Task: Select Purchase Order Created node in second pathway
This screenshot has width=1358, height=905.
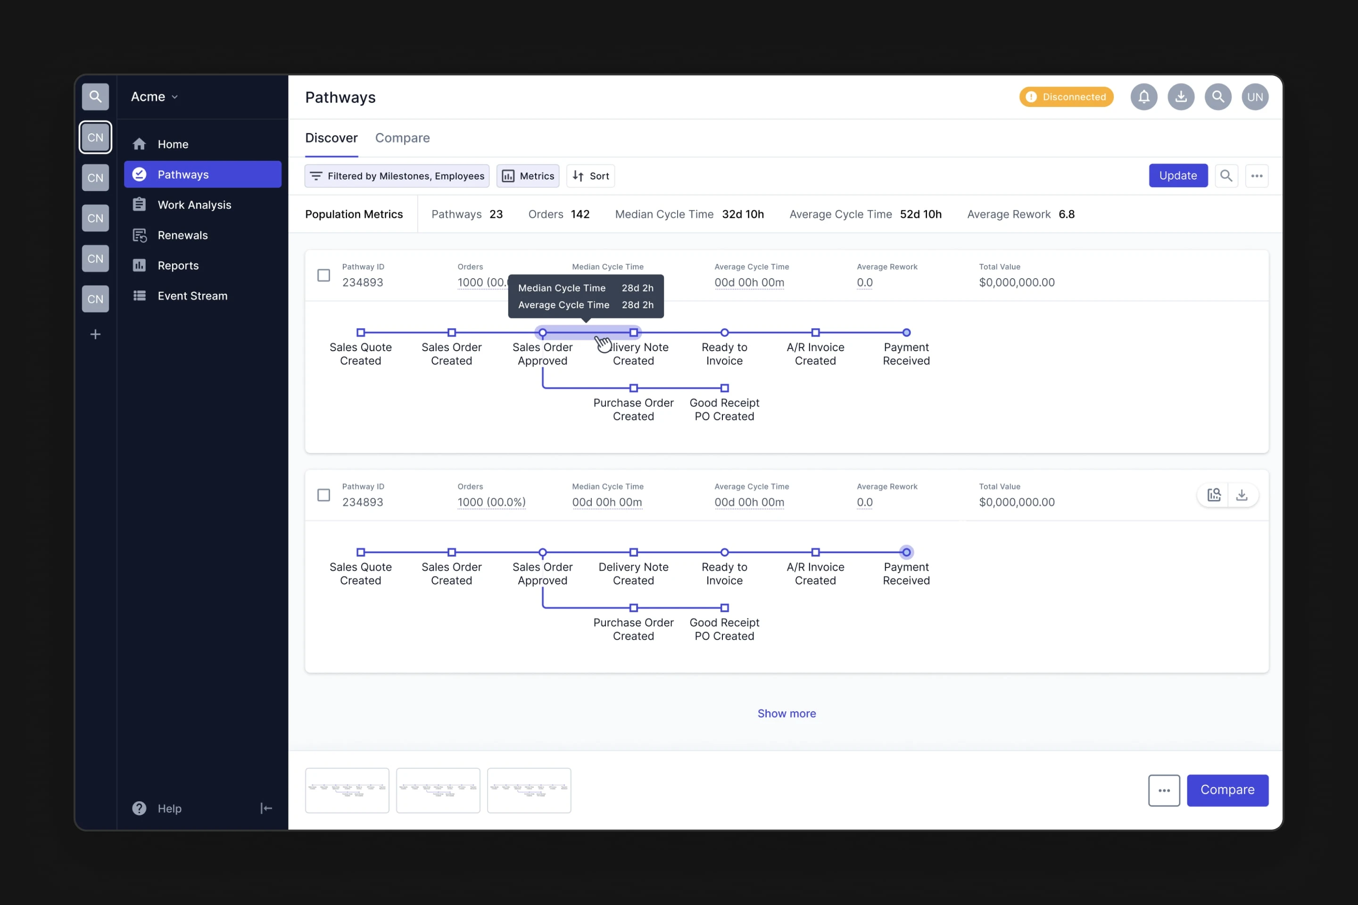Action: click(x=633, y=608)
